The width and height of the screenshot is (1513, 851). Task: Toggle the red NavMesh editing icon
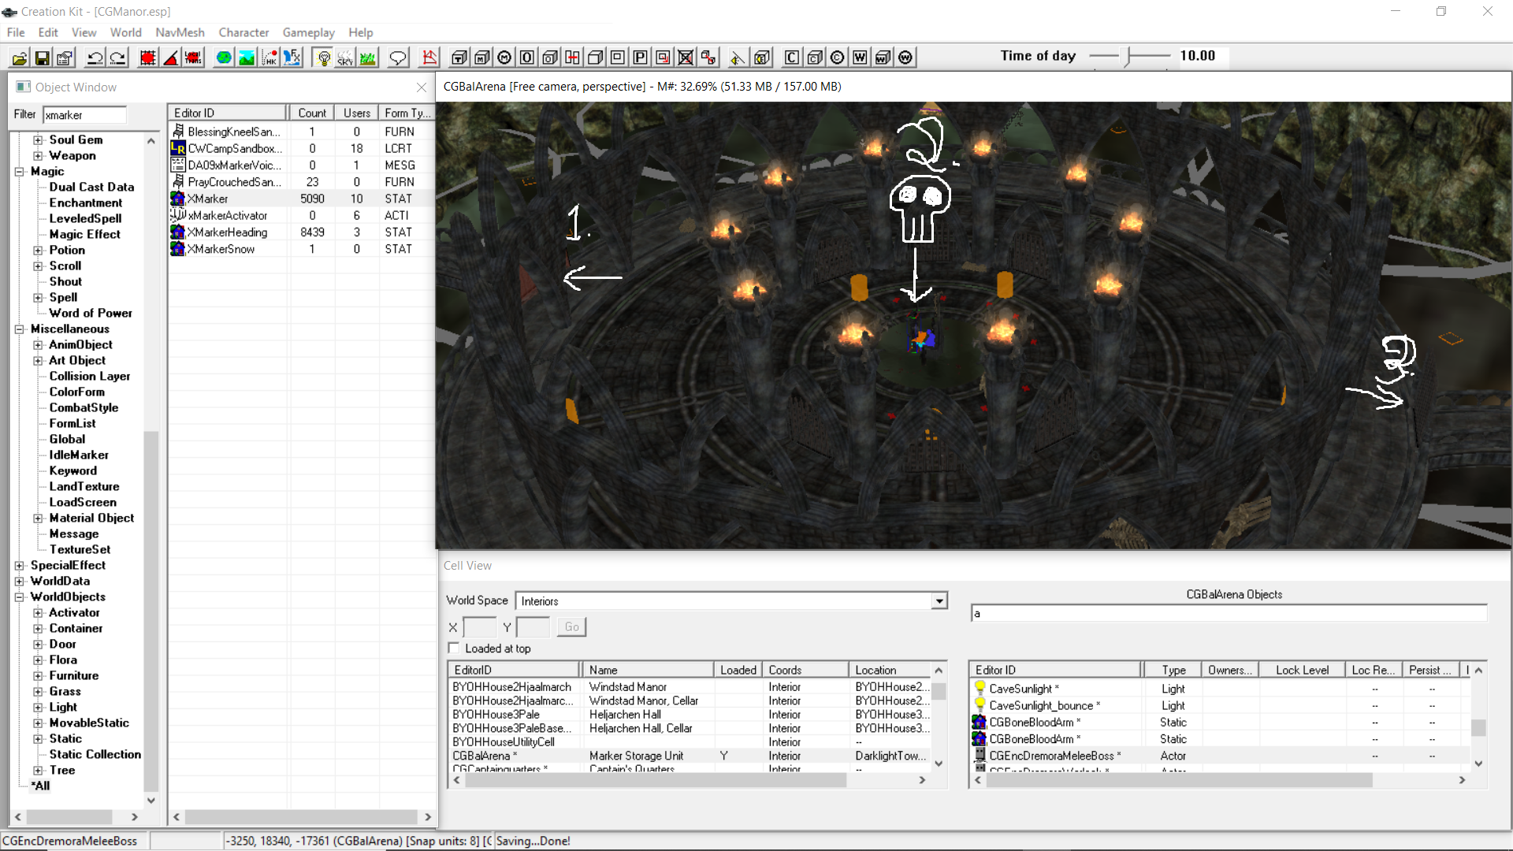[429, 58]
